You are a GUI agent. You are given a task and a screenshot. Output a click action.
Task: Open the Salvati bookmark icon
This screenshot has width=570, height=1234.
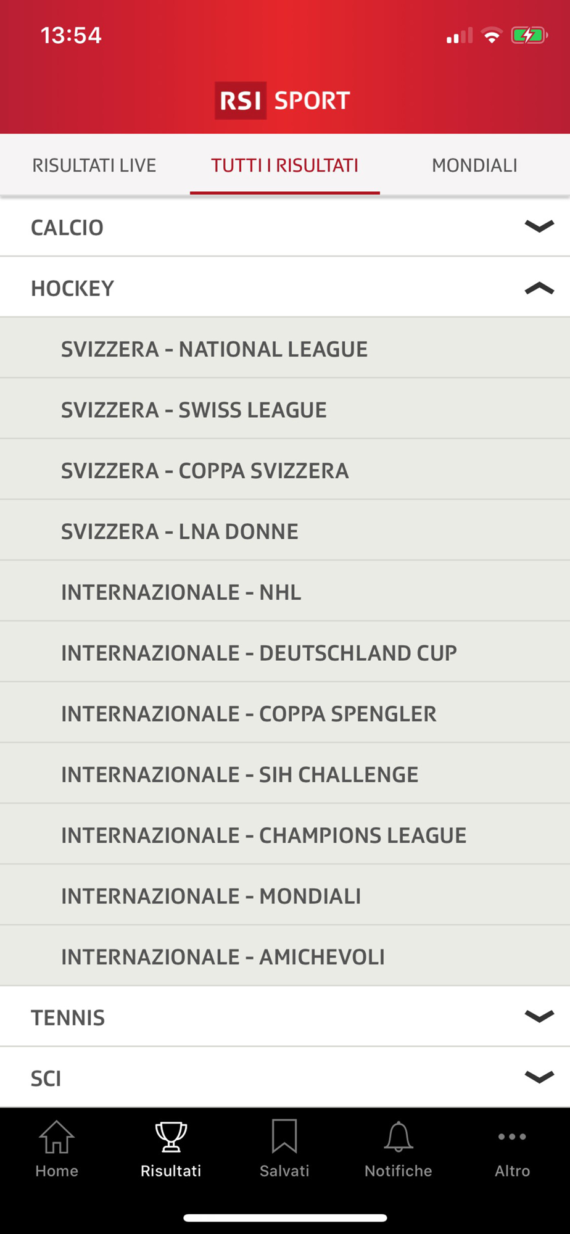(x=284, y=1137)
